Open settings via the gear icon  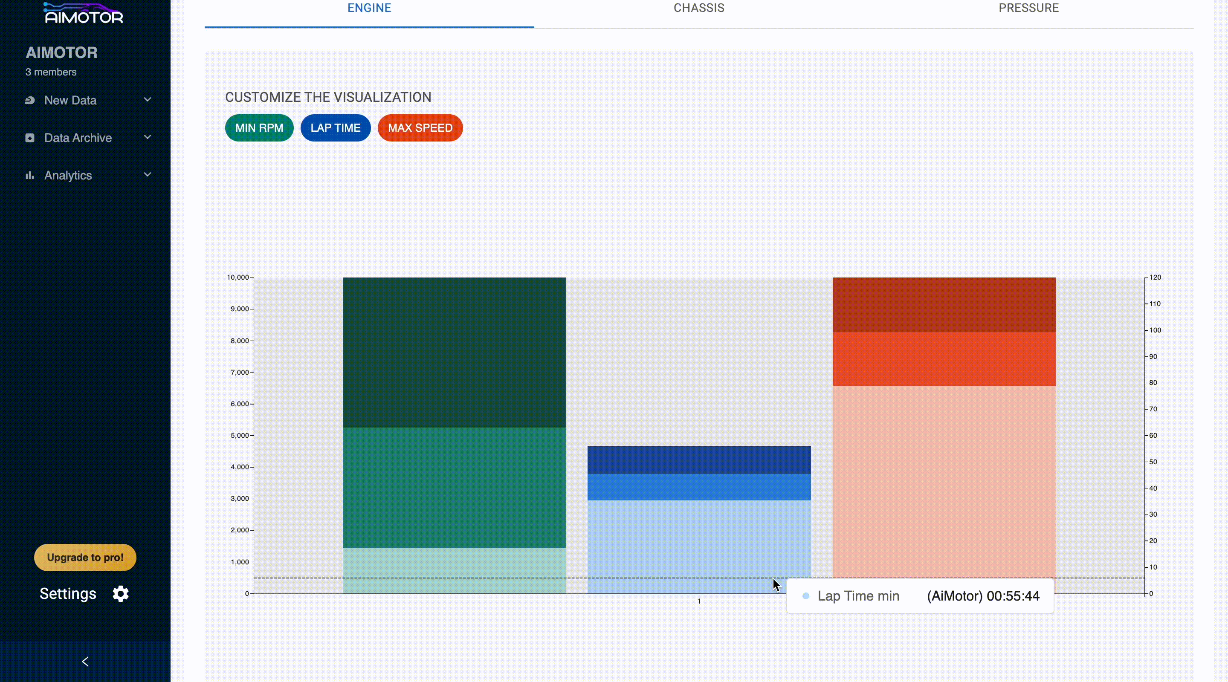pos(121,594)
